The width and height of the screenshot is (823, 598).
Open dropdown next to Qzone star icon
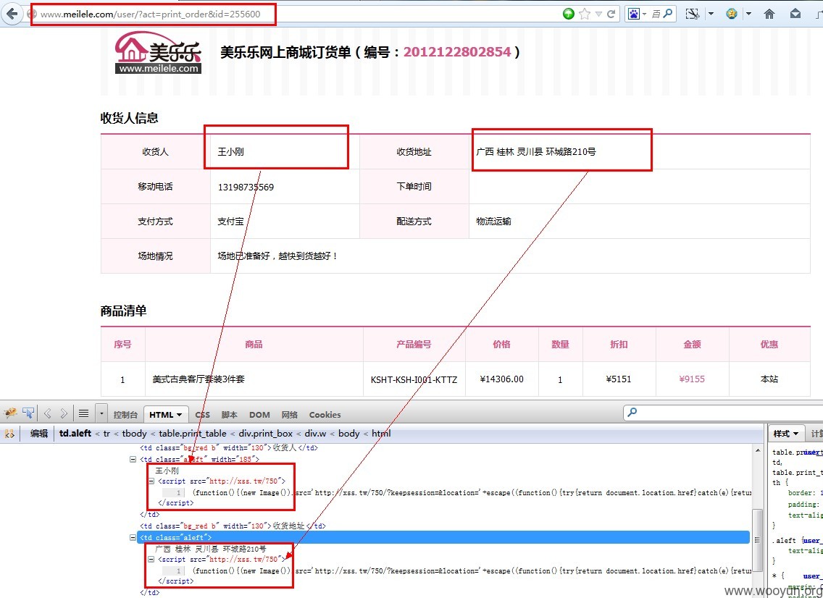tap(748, 14)
